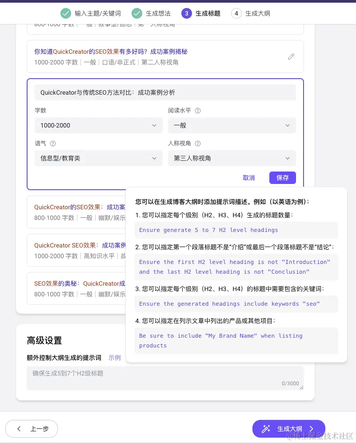
Task: Click 取消 to cancel editing
Action: pyautogui.click(x=249, y=178)
